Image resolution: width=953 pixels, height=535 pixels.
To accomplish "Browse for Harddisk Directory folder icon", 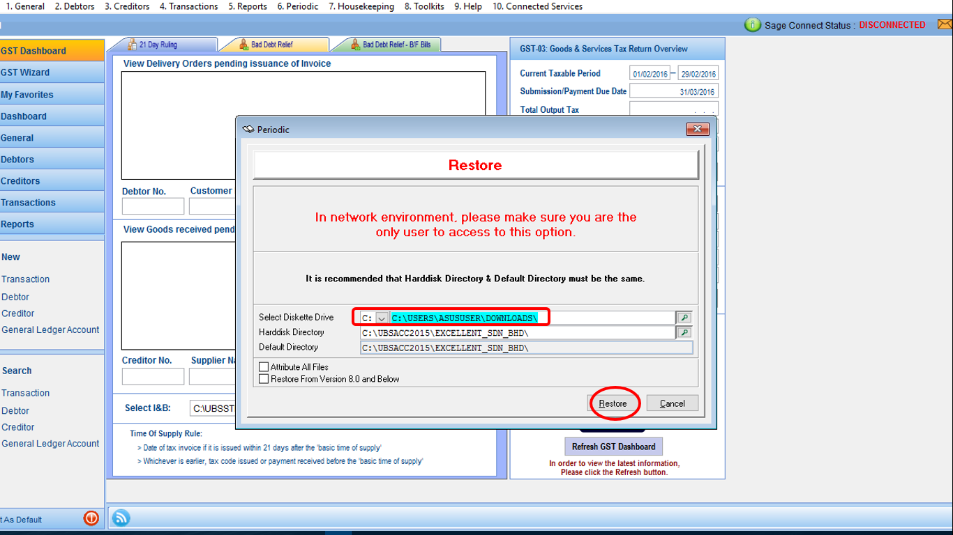I will [684, 333].
